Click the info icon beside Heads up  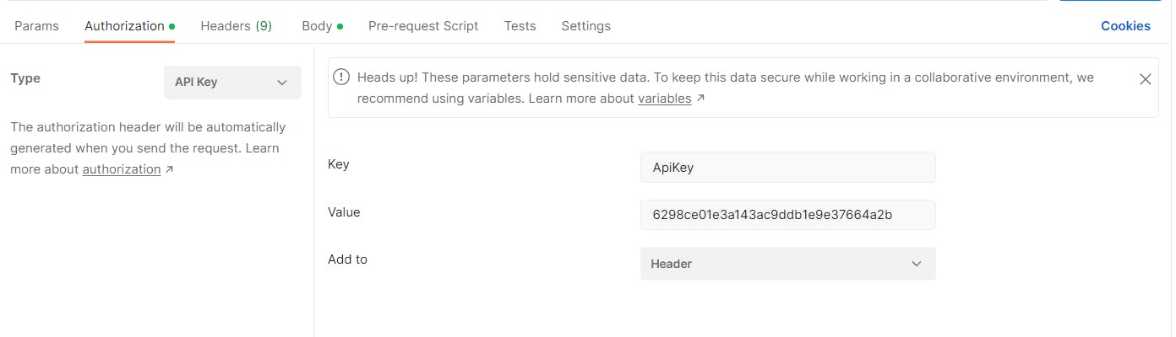pos(341,78)
